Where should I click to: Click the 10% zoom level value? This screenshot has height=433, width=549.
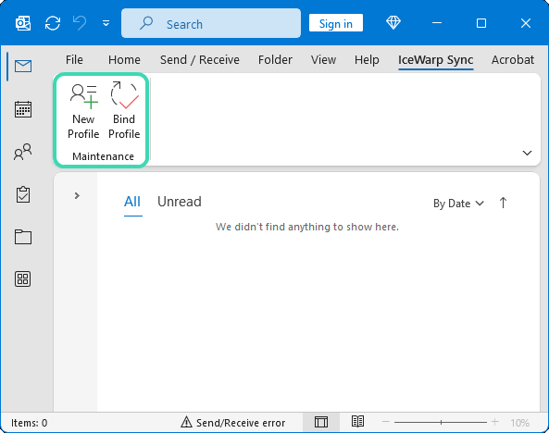pyautogui.click(x=519, y=423)
